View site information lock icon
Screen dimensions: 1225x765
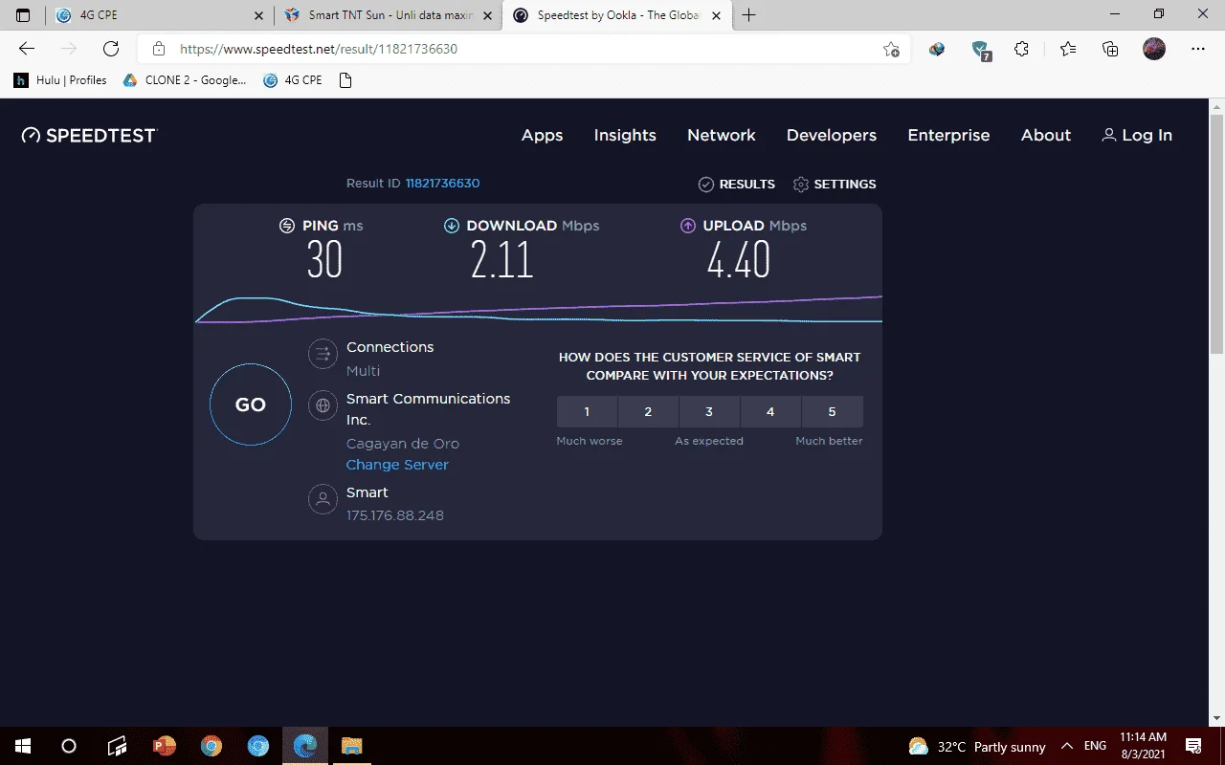(x=159, y=49)
